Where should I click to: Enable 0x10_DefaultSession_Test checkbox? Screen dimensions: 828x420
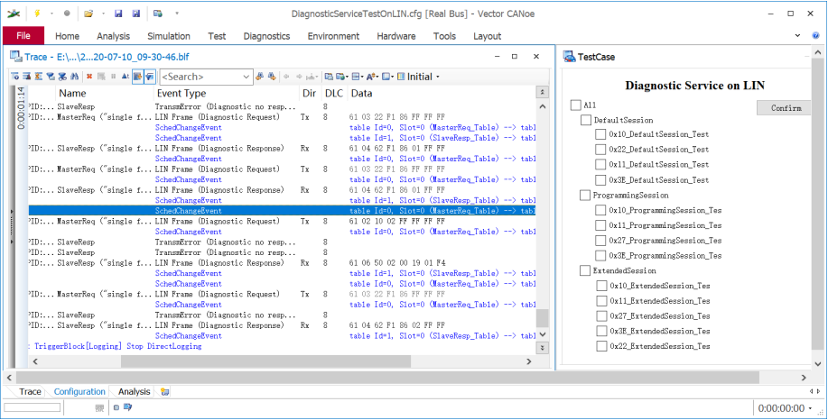click(600, 134)
